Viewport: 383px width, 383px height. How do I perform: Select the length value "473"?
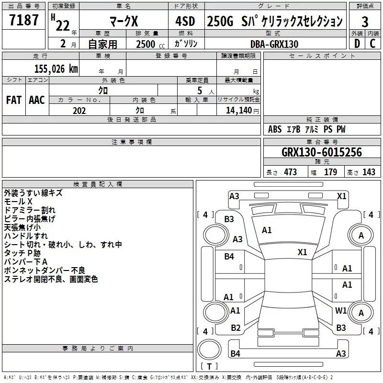coord(291,172)
